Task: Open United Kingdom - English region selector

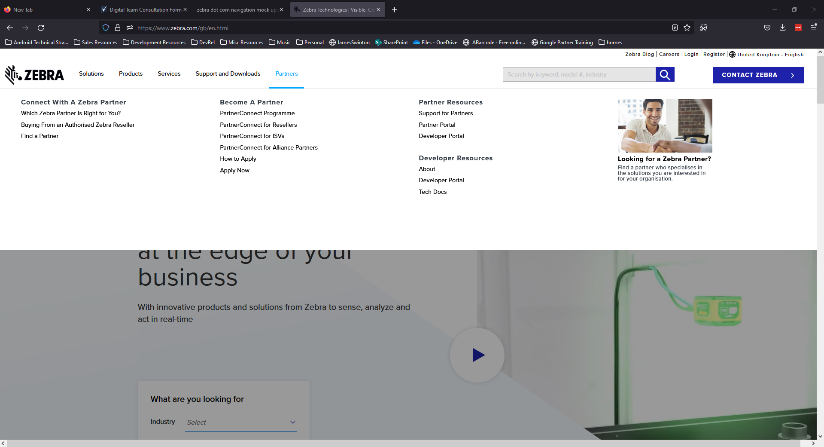Action: [x=766, y=55]
